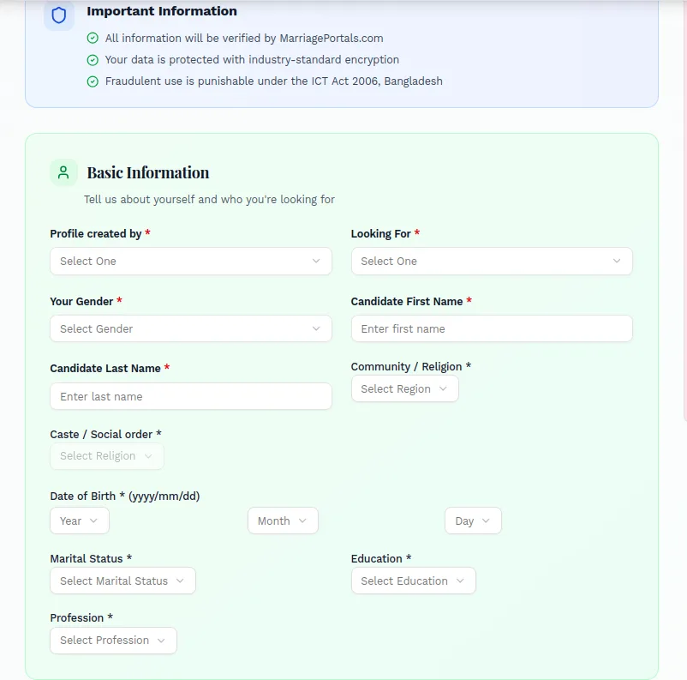Expand the Select Profession dropdown
687x680 pixels.
click(x=113, y=641)
